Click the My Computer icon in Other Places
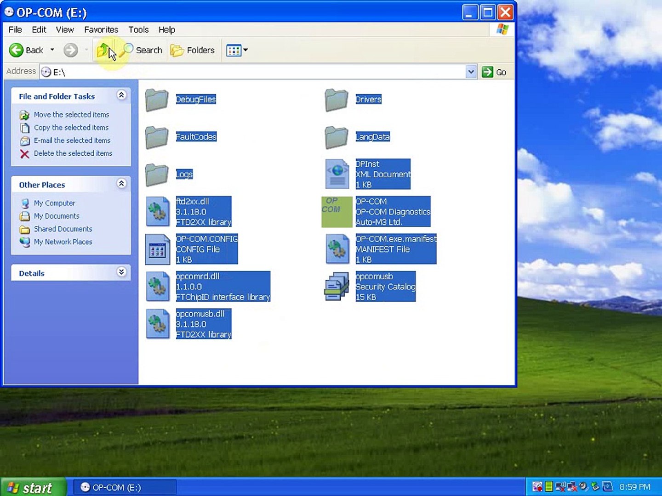662x496 pixels. click(25, 203)
